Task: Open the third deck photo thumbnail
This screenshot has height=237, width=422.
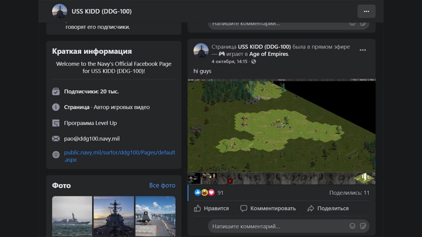Action: click(x=155, y=216)
